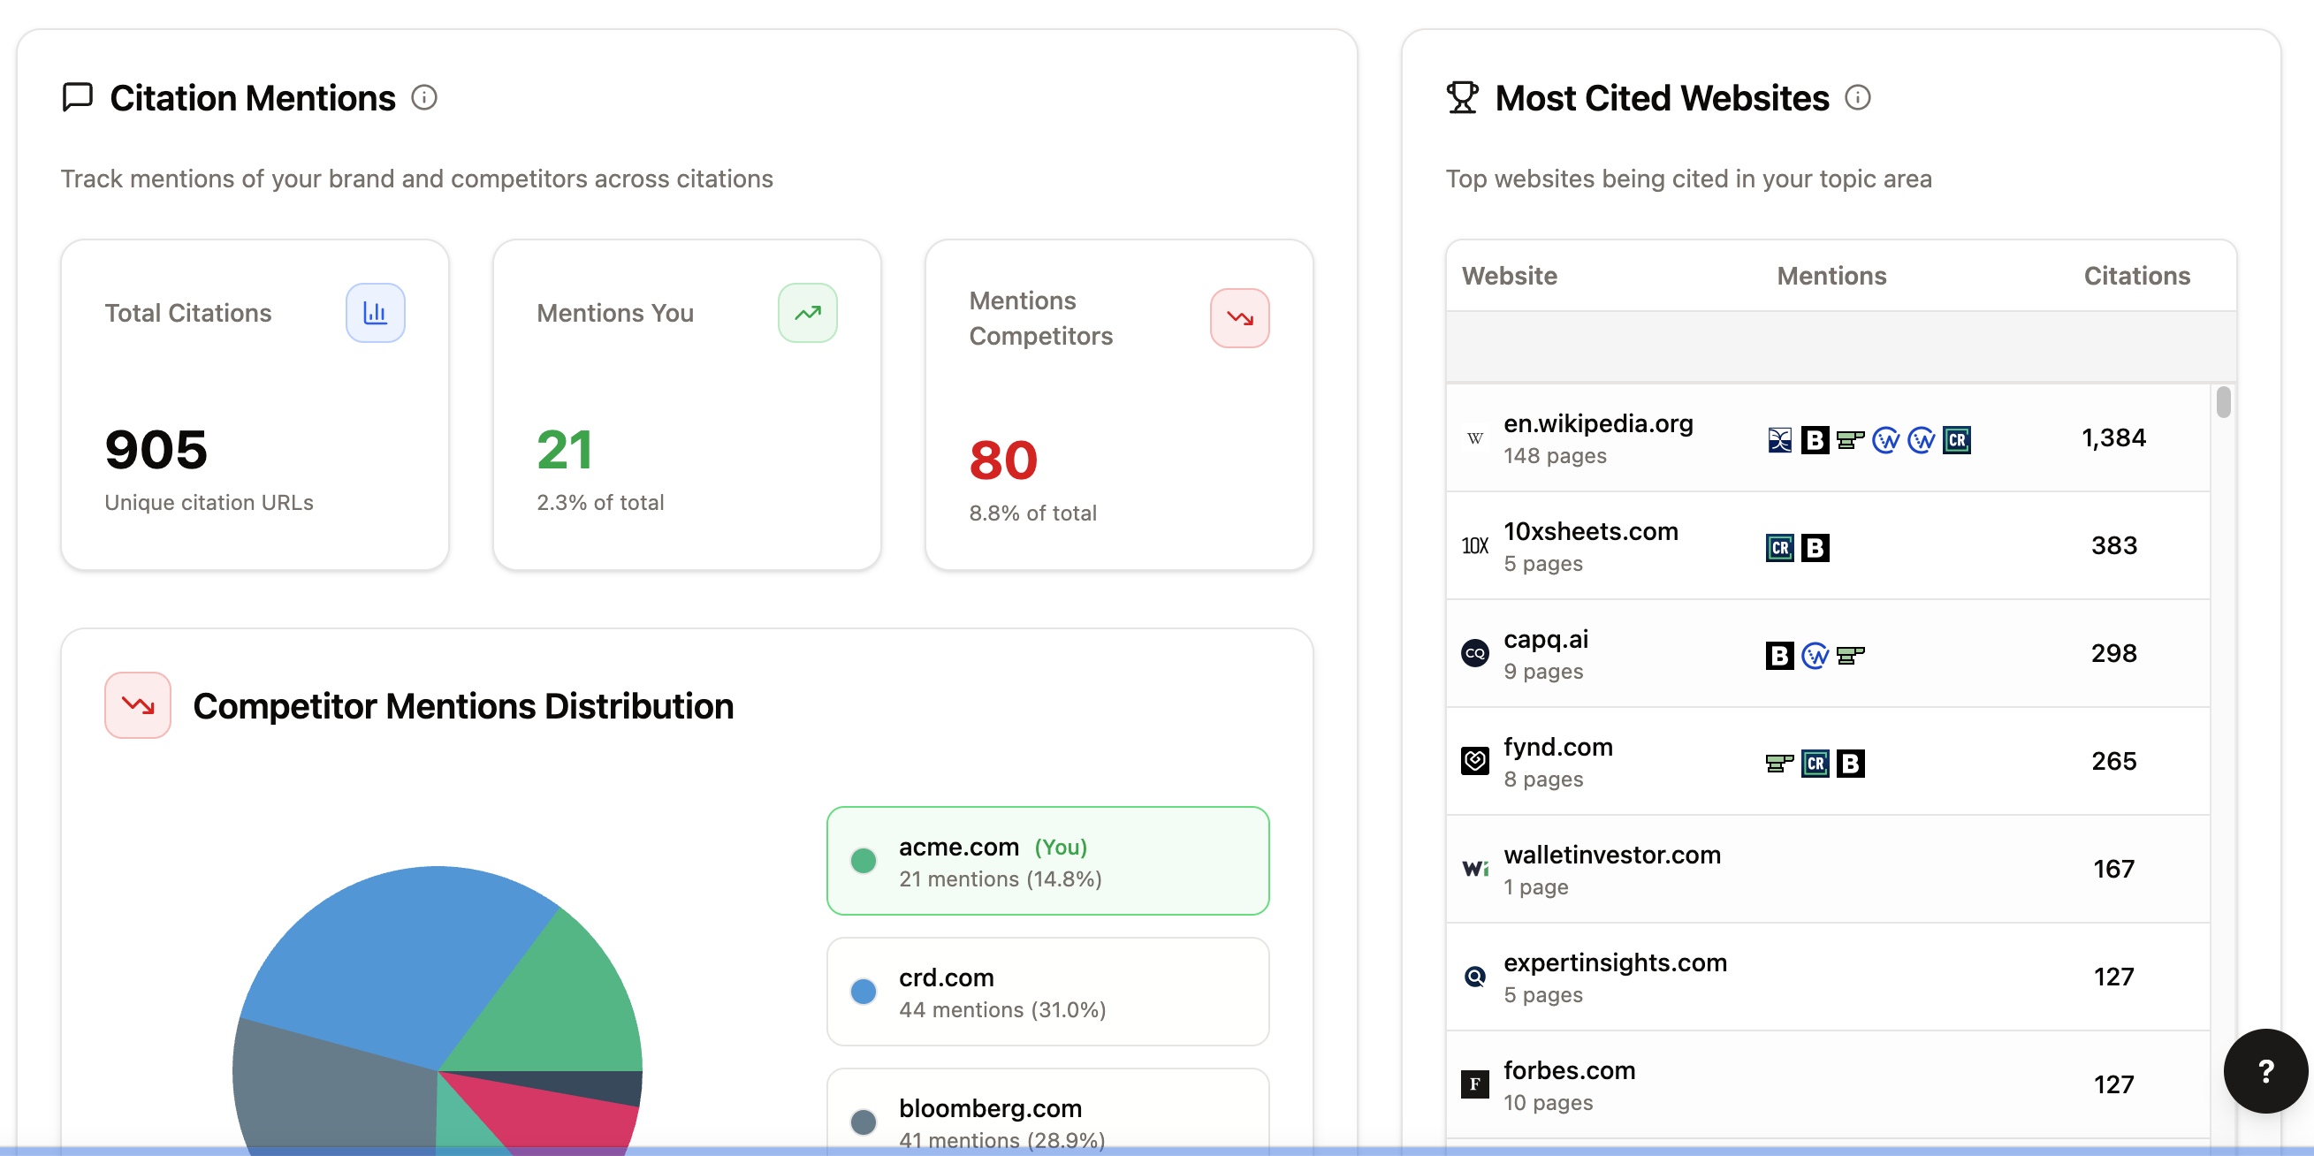This screenshot has height=1156, width=2314.
Task: Click the trophy icon by Most Cited Websites
Action: pyautogui.click(x=1462, y=97)
